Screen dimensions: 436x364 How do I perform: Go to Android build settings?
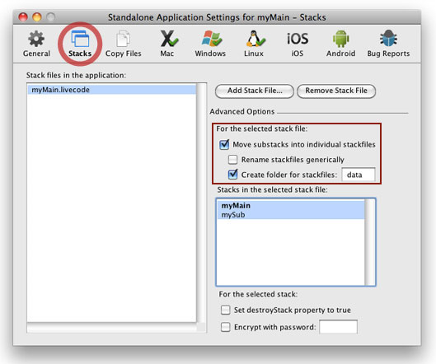tap(341, 44)
